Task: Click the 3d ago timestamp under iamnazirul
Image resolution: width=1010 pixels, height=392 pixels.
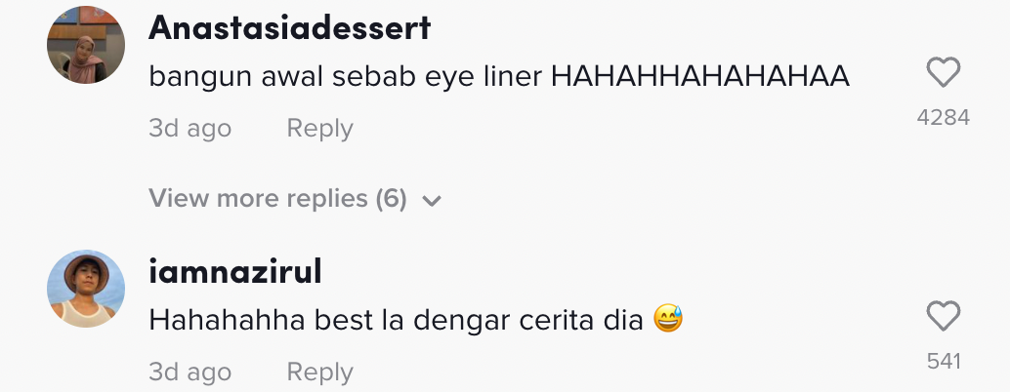Action: point(189,372)
